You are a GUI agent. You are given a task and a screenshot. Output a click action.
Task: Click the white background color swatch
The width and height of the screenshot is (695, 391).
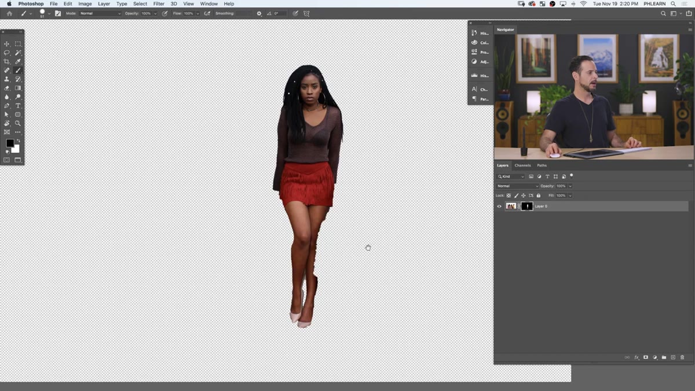tap(16, 149)
